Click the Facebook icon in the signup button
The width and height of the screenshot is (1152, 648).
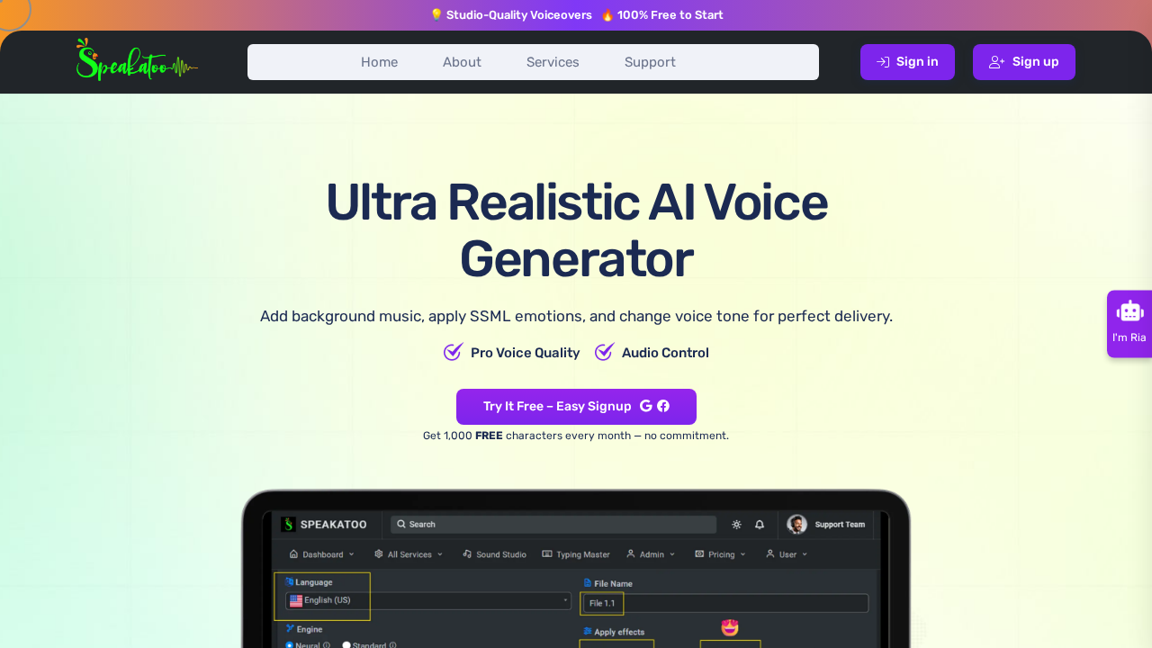click(x=663, y=406)
